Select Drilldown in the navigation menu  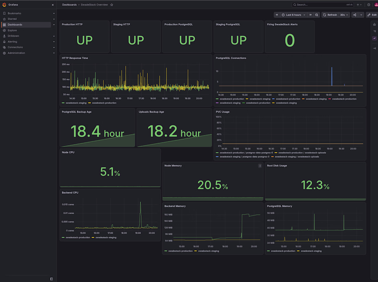click(x=13, y=36)
